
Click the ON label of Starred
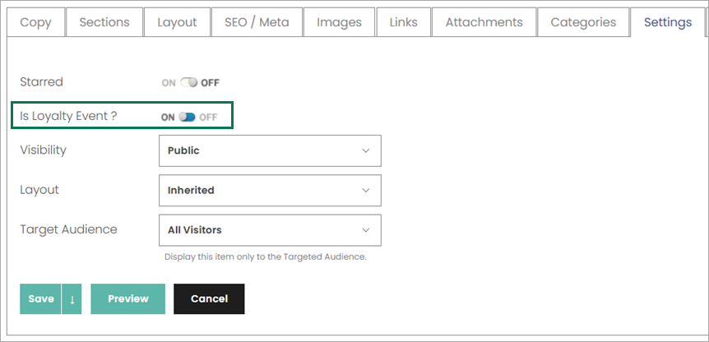[169, 83]
